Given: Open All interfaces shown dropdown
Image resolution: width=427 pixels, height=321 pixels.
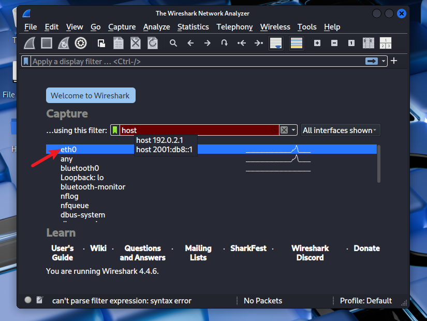Looking at the screenshot, I should point(341,130).
